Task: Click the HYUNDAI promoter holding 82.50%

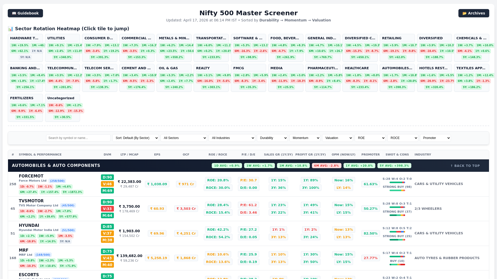Action: 371,234
